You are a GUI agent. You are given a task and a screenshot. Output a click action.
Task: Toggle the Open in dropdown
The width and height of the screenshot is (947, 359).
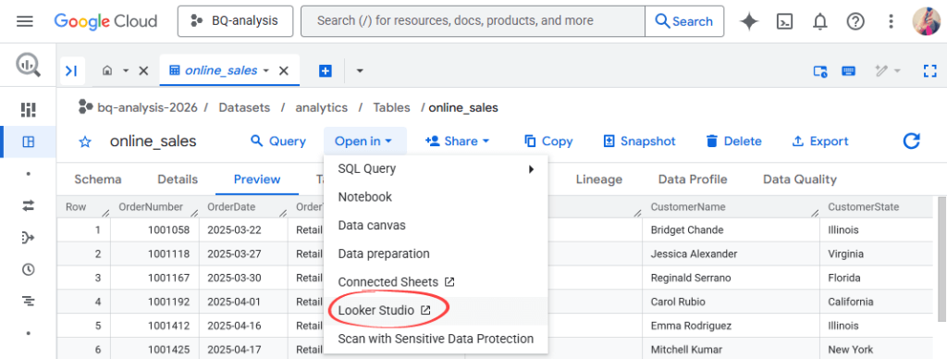(364, 141)
